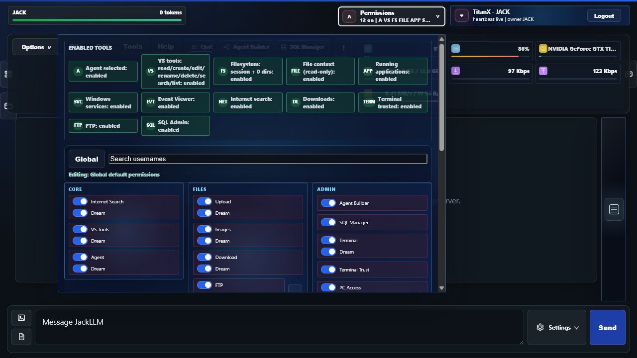
Task: Expand the Permissions dropdown in header
Action: (x=392, y=16)
